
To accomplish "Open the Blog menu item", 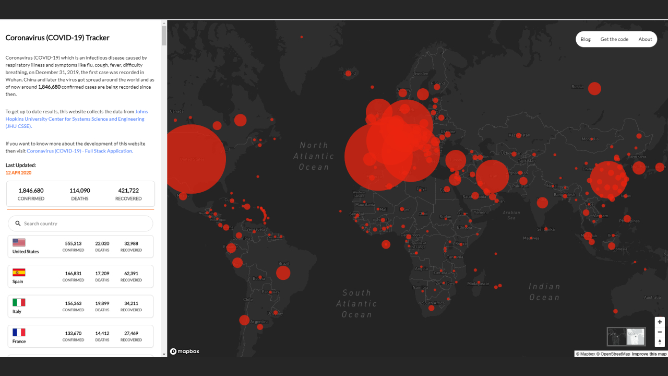I will [586, 39].
